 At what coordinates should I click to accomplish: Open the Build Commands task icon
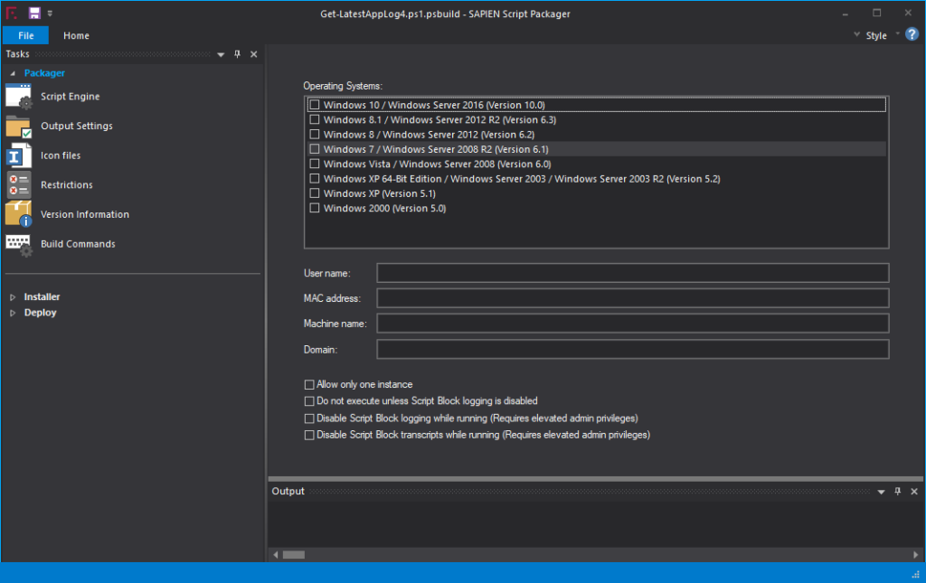(19, 243)
